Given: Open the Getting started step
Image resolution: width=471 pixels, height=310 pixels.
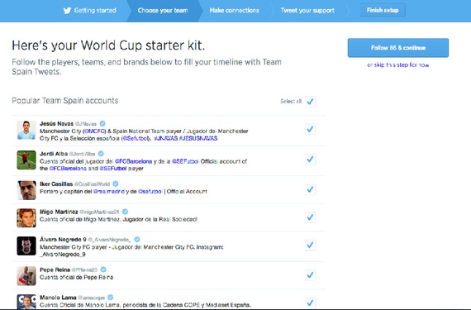Looking at the screenshot, I should 95,11.
